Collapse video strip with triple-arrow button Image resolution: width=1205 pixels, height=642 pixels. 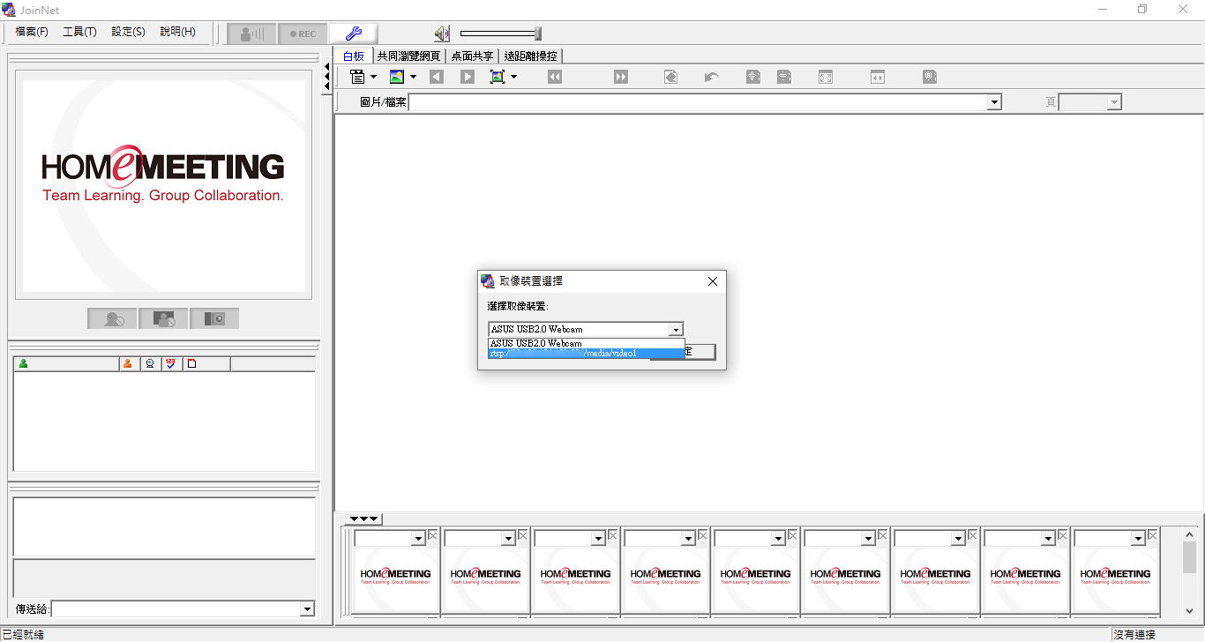pyautogui.click(x=363, y=519)
